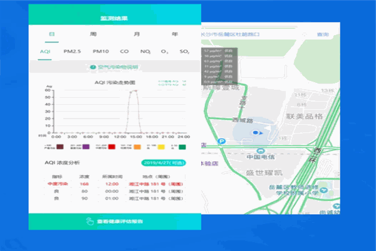The image size is (376, 251).
Task: Click the blue current-location marker on map
Action: point(256,132)
